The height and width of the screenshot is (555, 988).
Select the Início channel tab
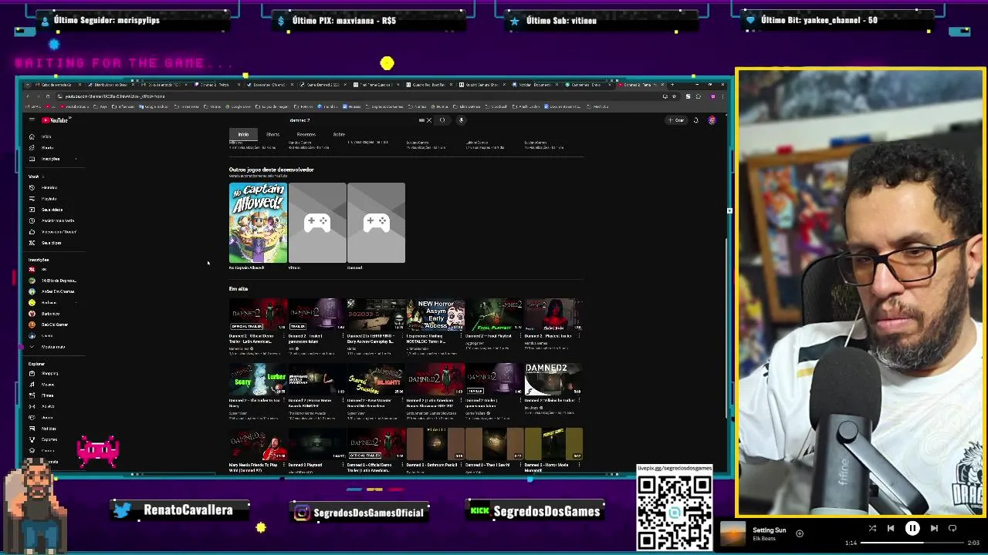(x=243, y=134)
